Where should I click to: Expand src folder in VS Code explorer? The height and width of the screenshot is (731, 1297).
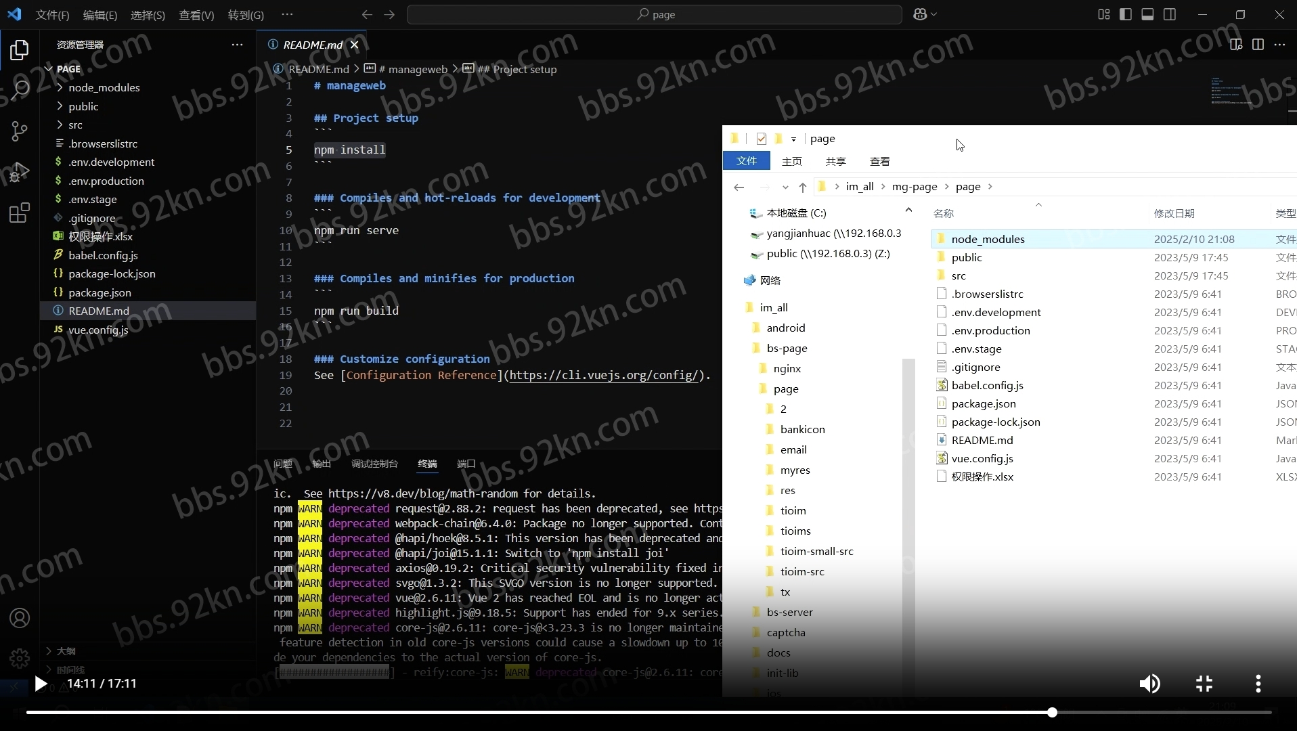(x=75, y=125)
